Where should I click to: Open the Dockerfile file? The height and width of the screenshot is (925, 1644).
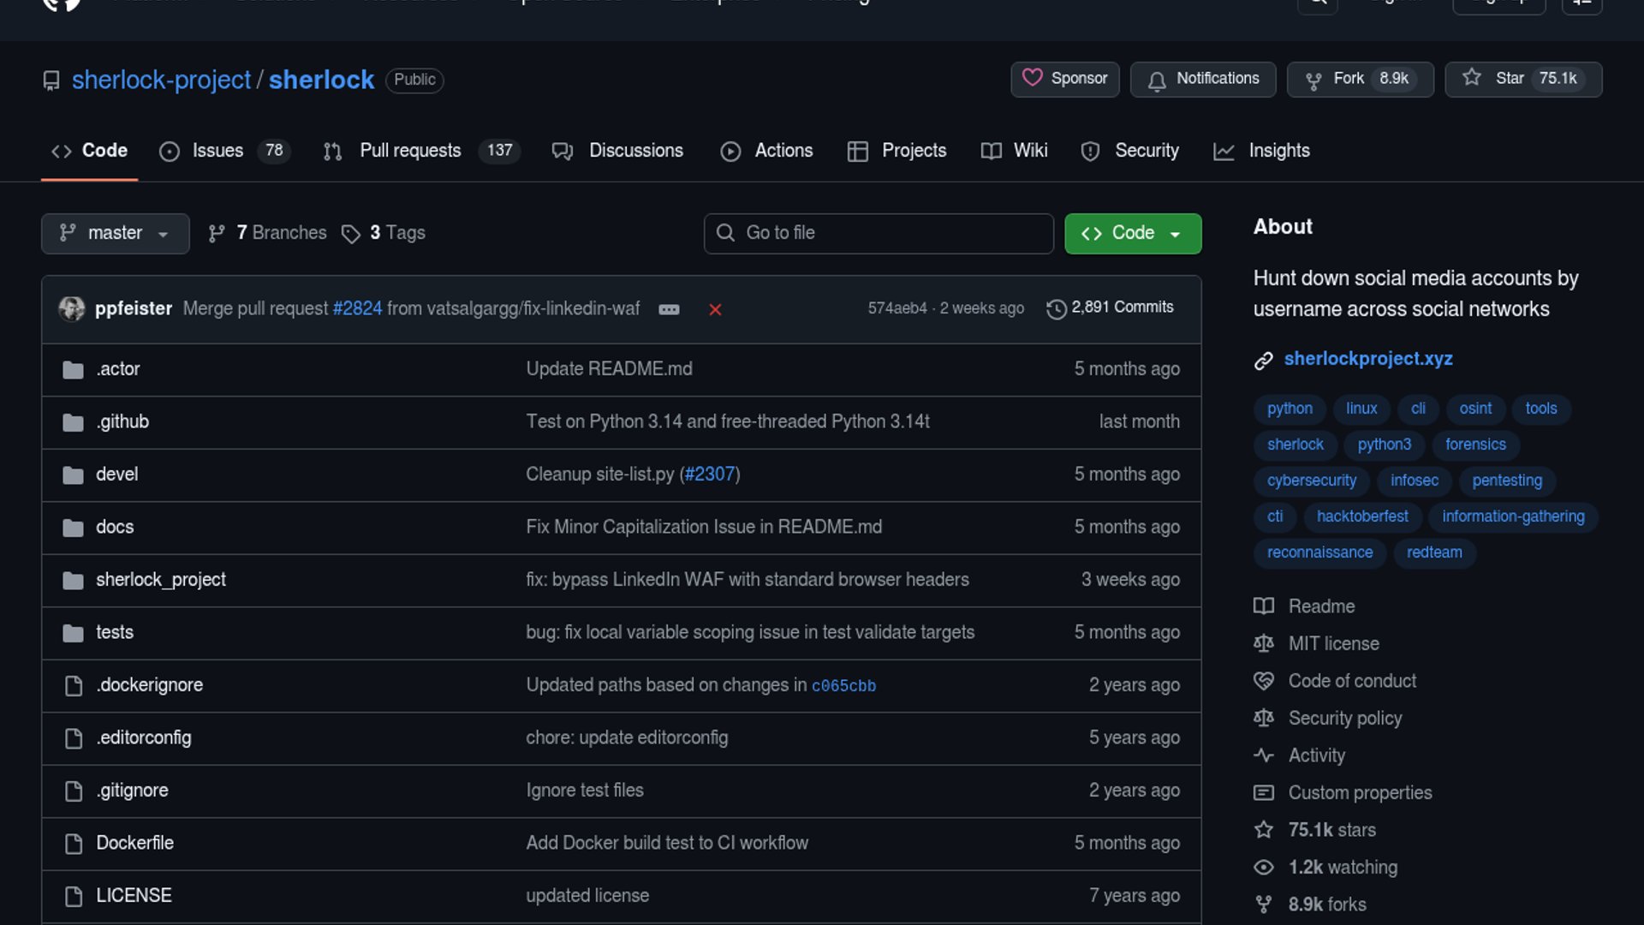click(x=134, y=843)
